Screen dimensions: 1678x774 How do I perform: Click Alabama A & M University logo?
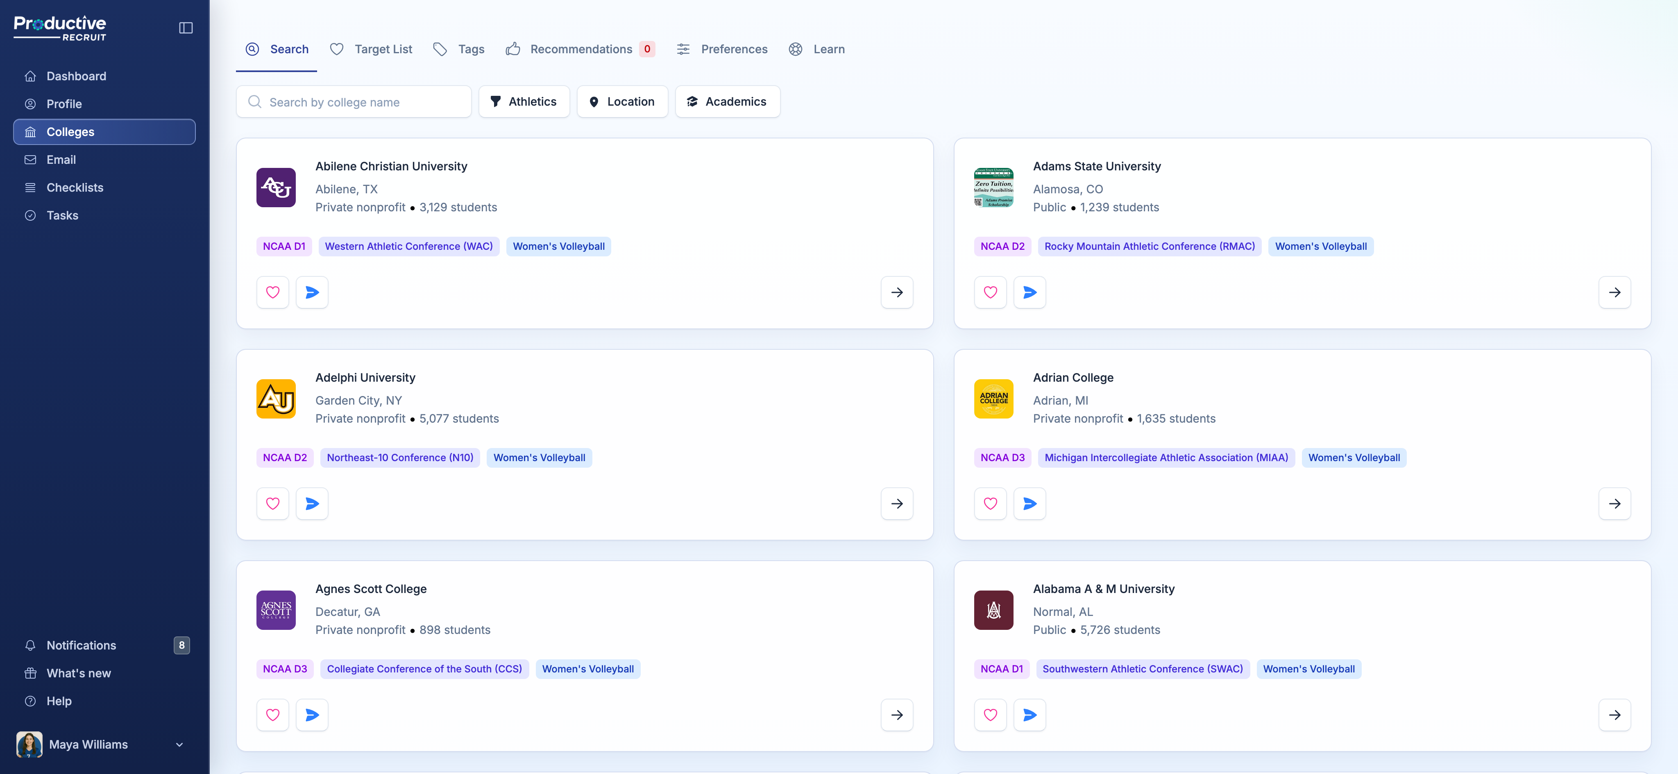pos(994,611)
